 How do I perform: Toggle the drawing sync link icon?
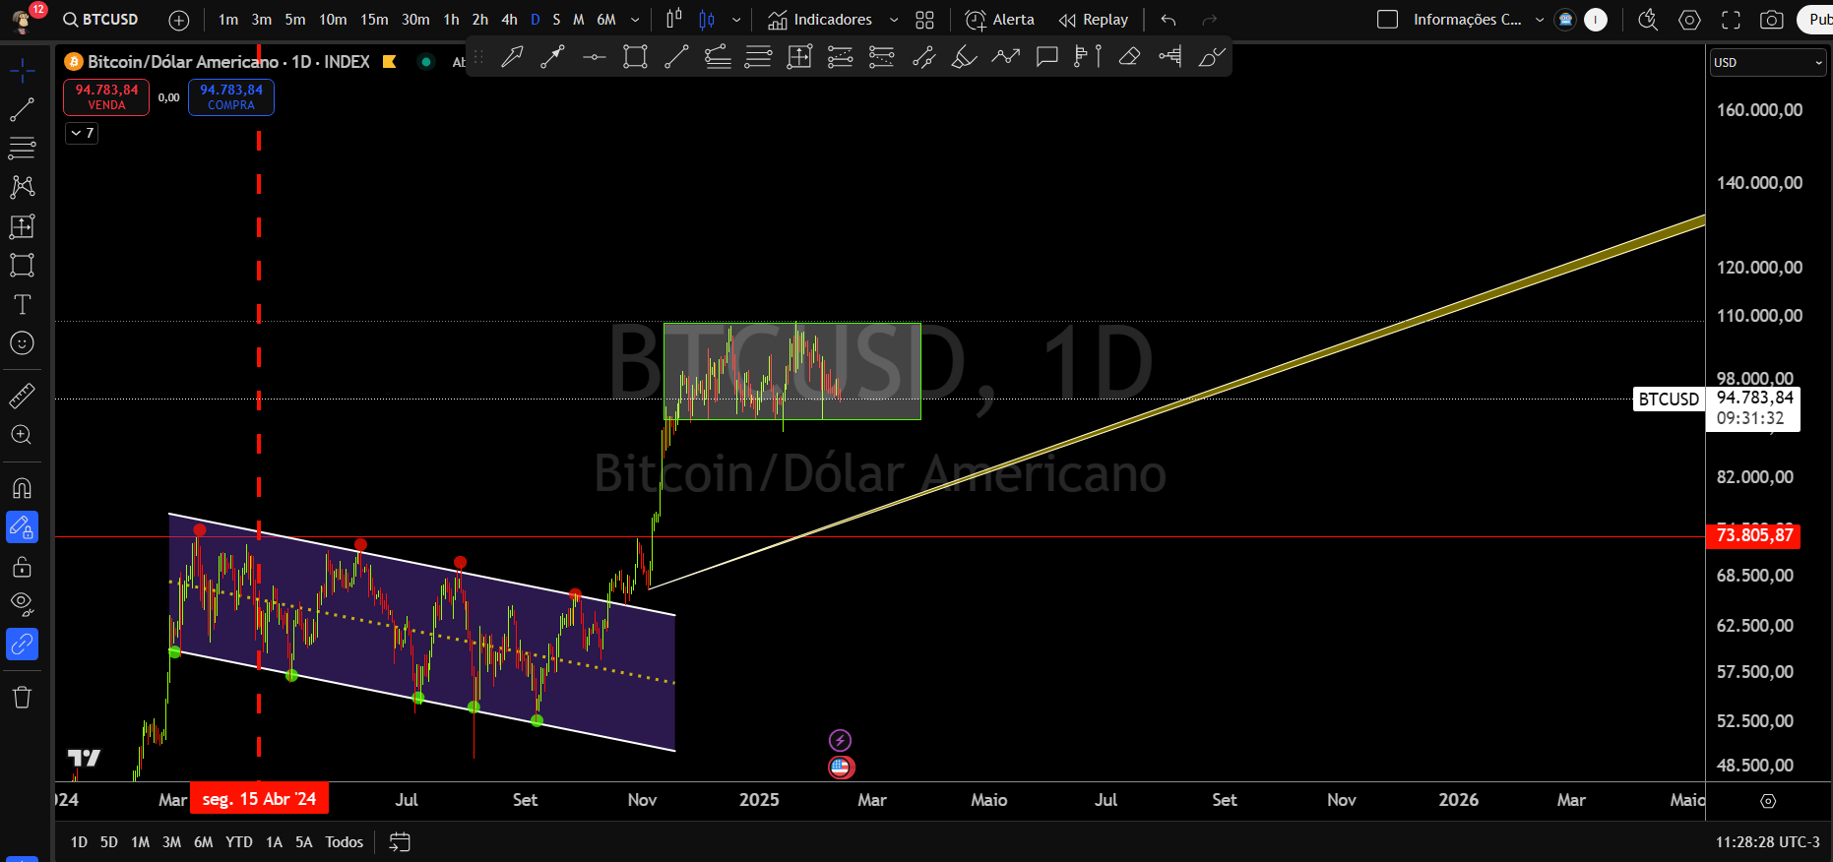[22, 645]
